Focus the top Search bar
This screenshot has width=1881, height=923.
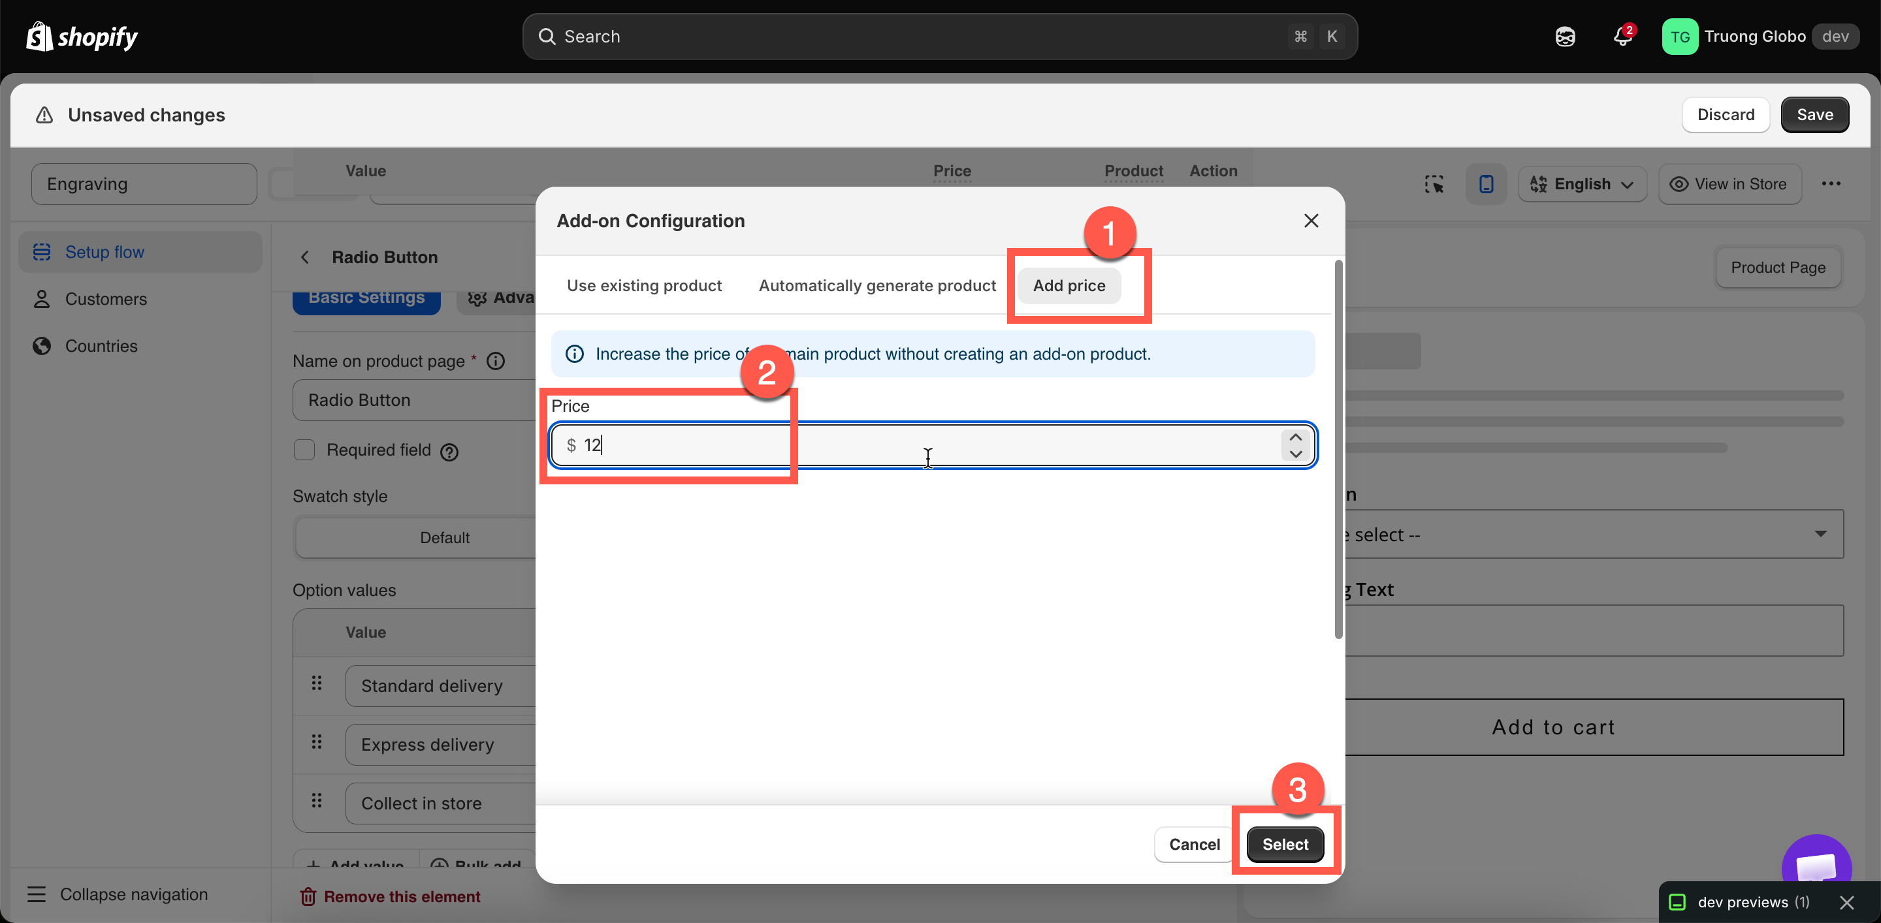pyautogui.click(x=940, y=37)
